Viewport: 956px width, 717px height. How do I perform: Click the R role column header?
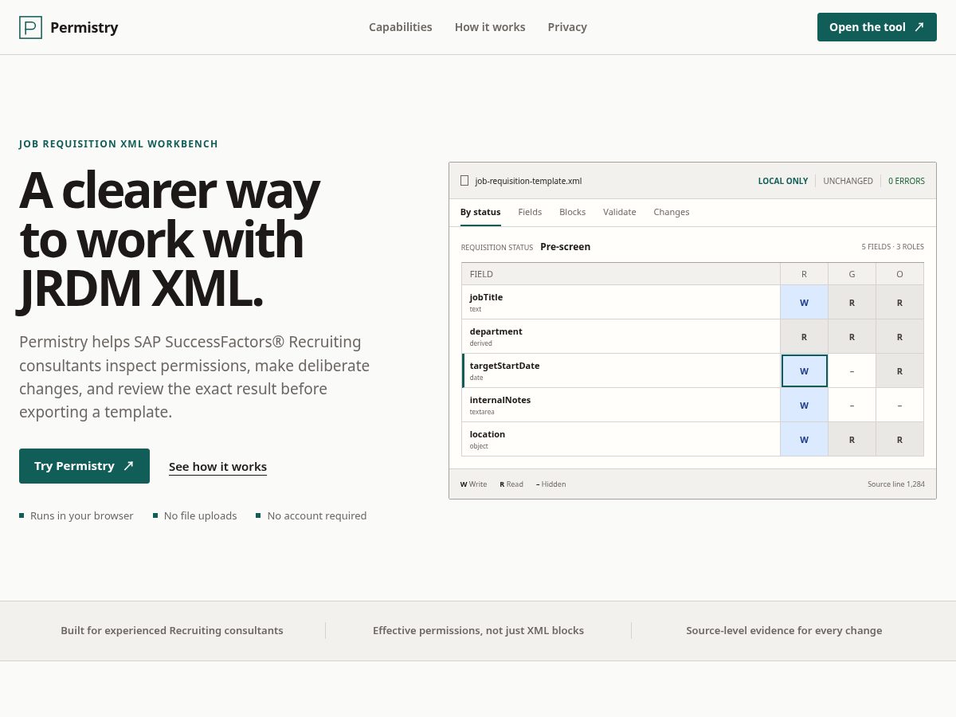pyautogui.click(x=804, y=274)
